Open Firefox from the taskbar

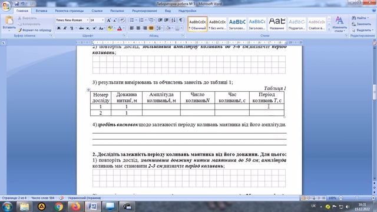(75, 207)
